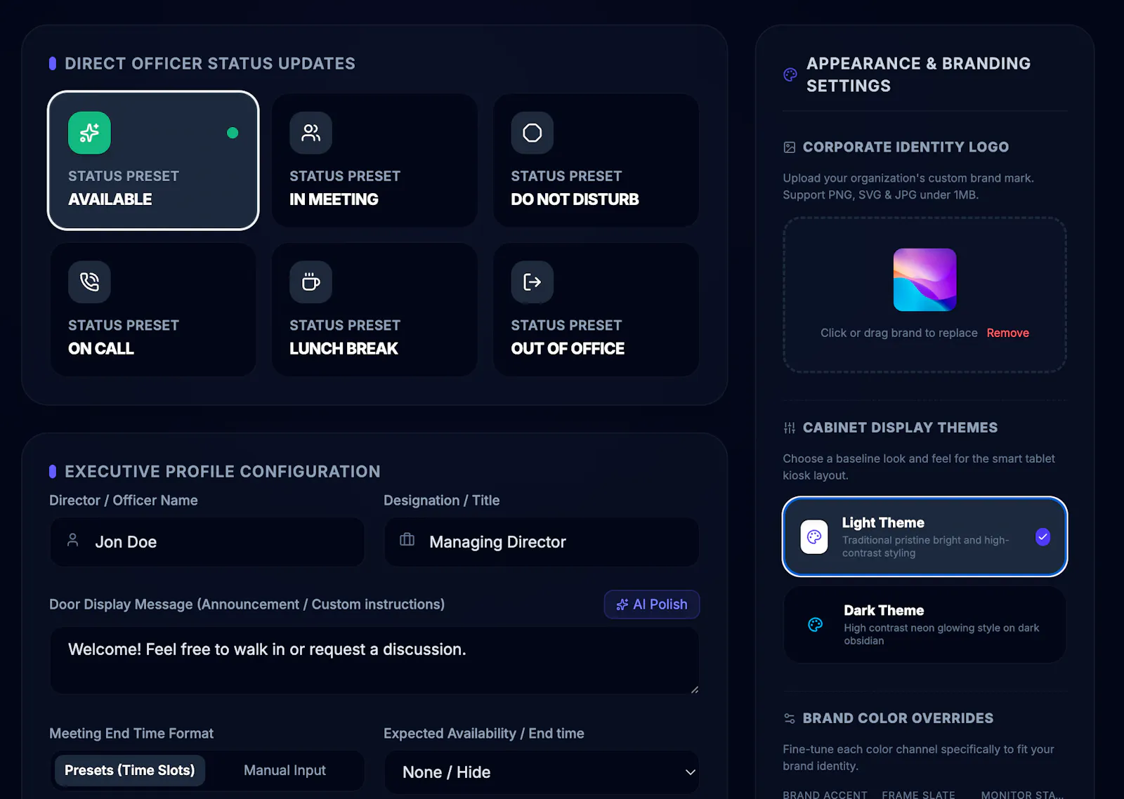Click the person icon in name field
This screenshot has width=1124, height=799.
pos(72,540)
